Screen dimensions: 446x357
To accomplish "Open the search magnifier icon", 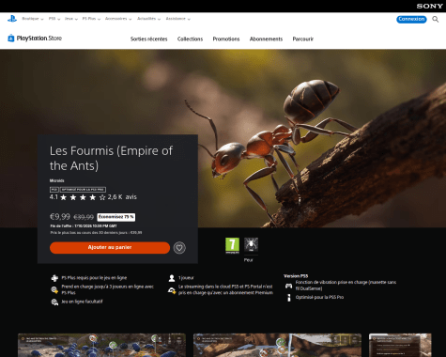I will [435, 19].
